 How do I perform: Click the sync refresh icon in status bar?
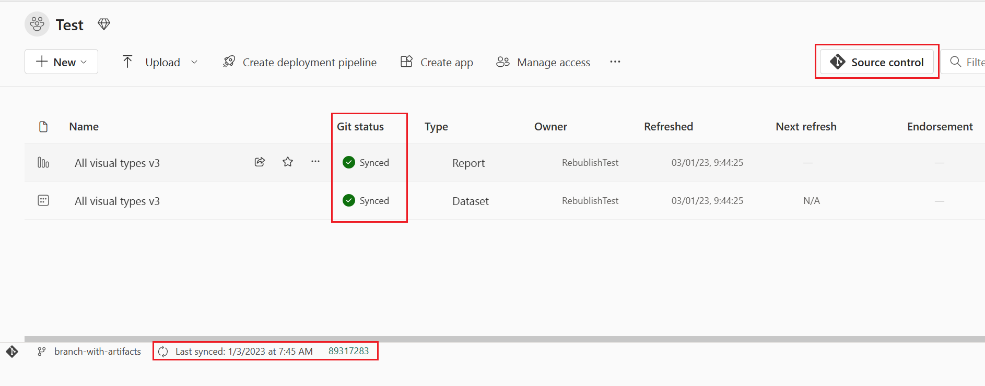click(x=163, y=352)
